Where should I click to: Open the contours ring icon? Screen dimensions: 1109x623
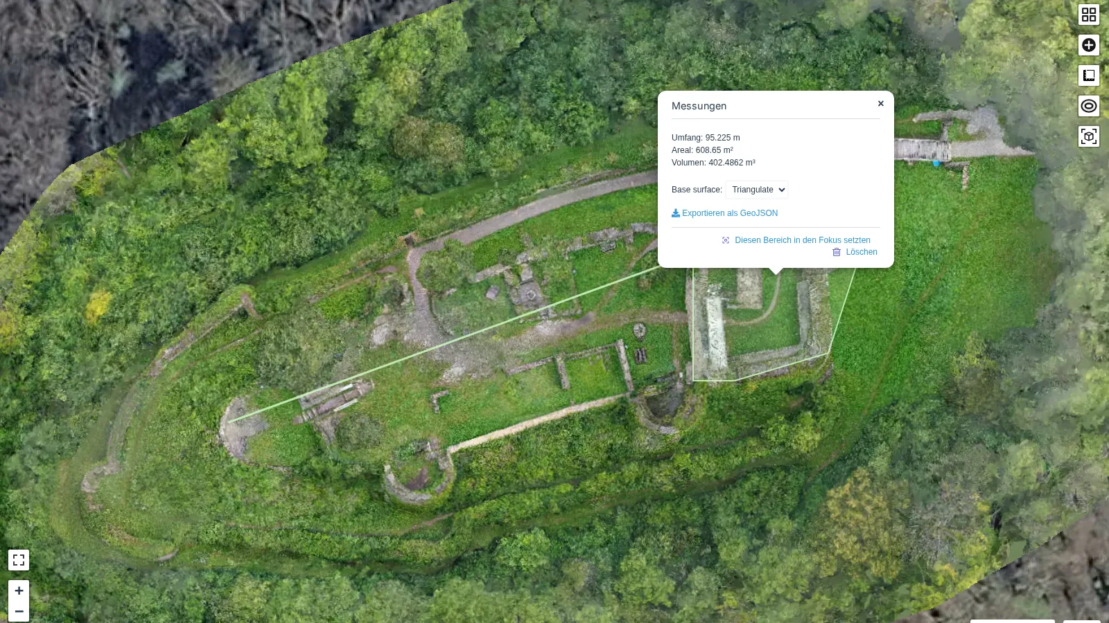tap(1089, 106)
